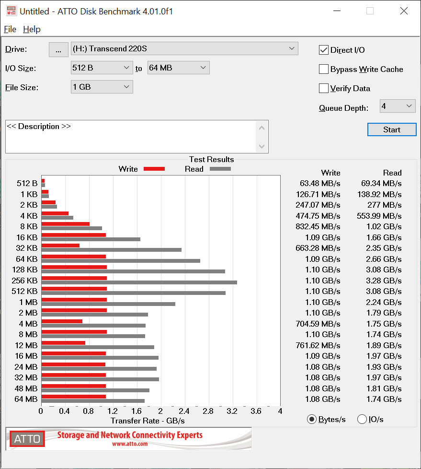The height and width of the screenshot is (469, 421).
Task: Click the browse drive '...' button
Action: 58,49
